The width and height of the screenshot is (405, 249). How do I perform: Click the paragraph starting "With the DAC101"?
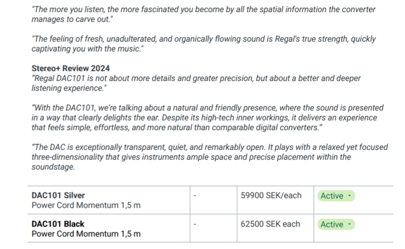207,117
